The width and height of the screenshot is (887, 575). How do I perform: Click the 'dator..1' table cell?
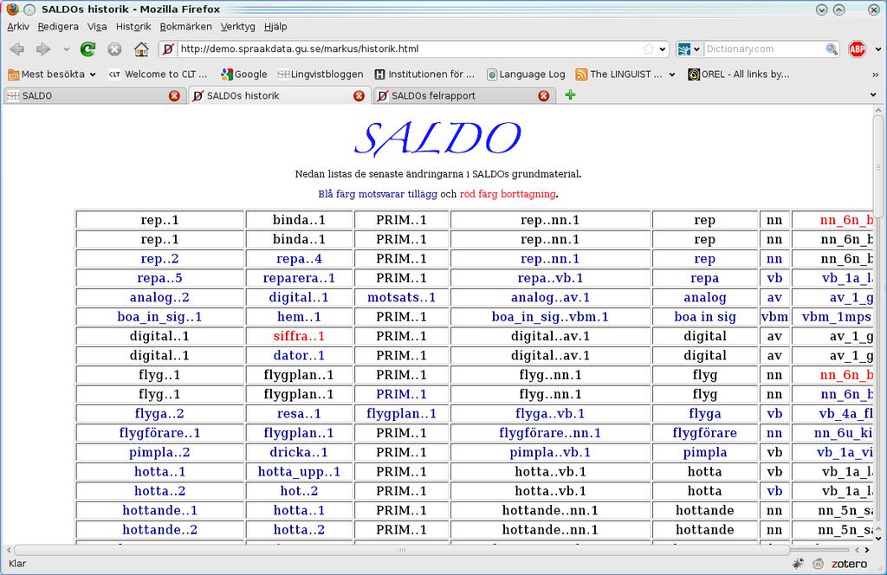[299, 355]
